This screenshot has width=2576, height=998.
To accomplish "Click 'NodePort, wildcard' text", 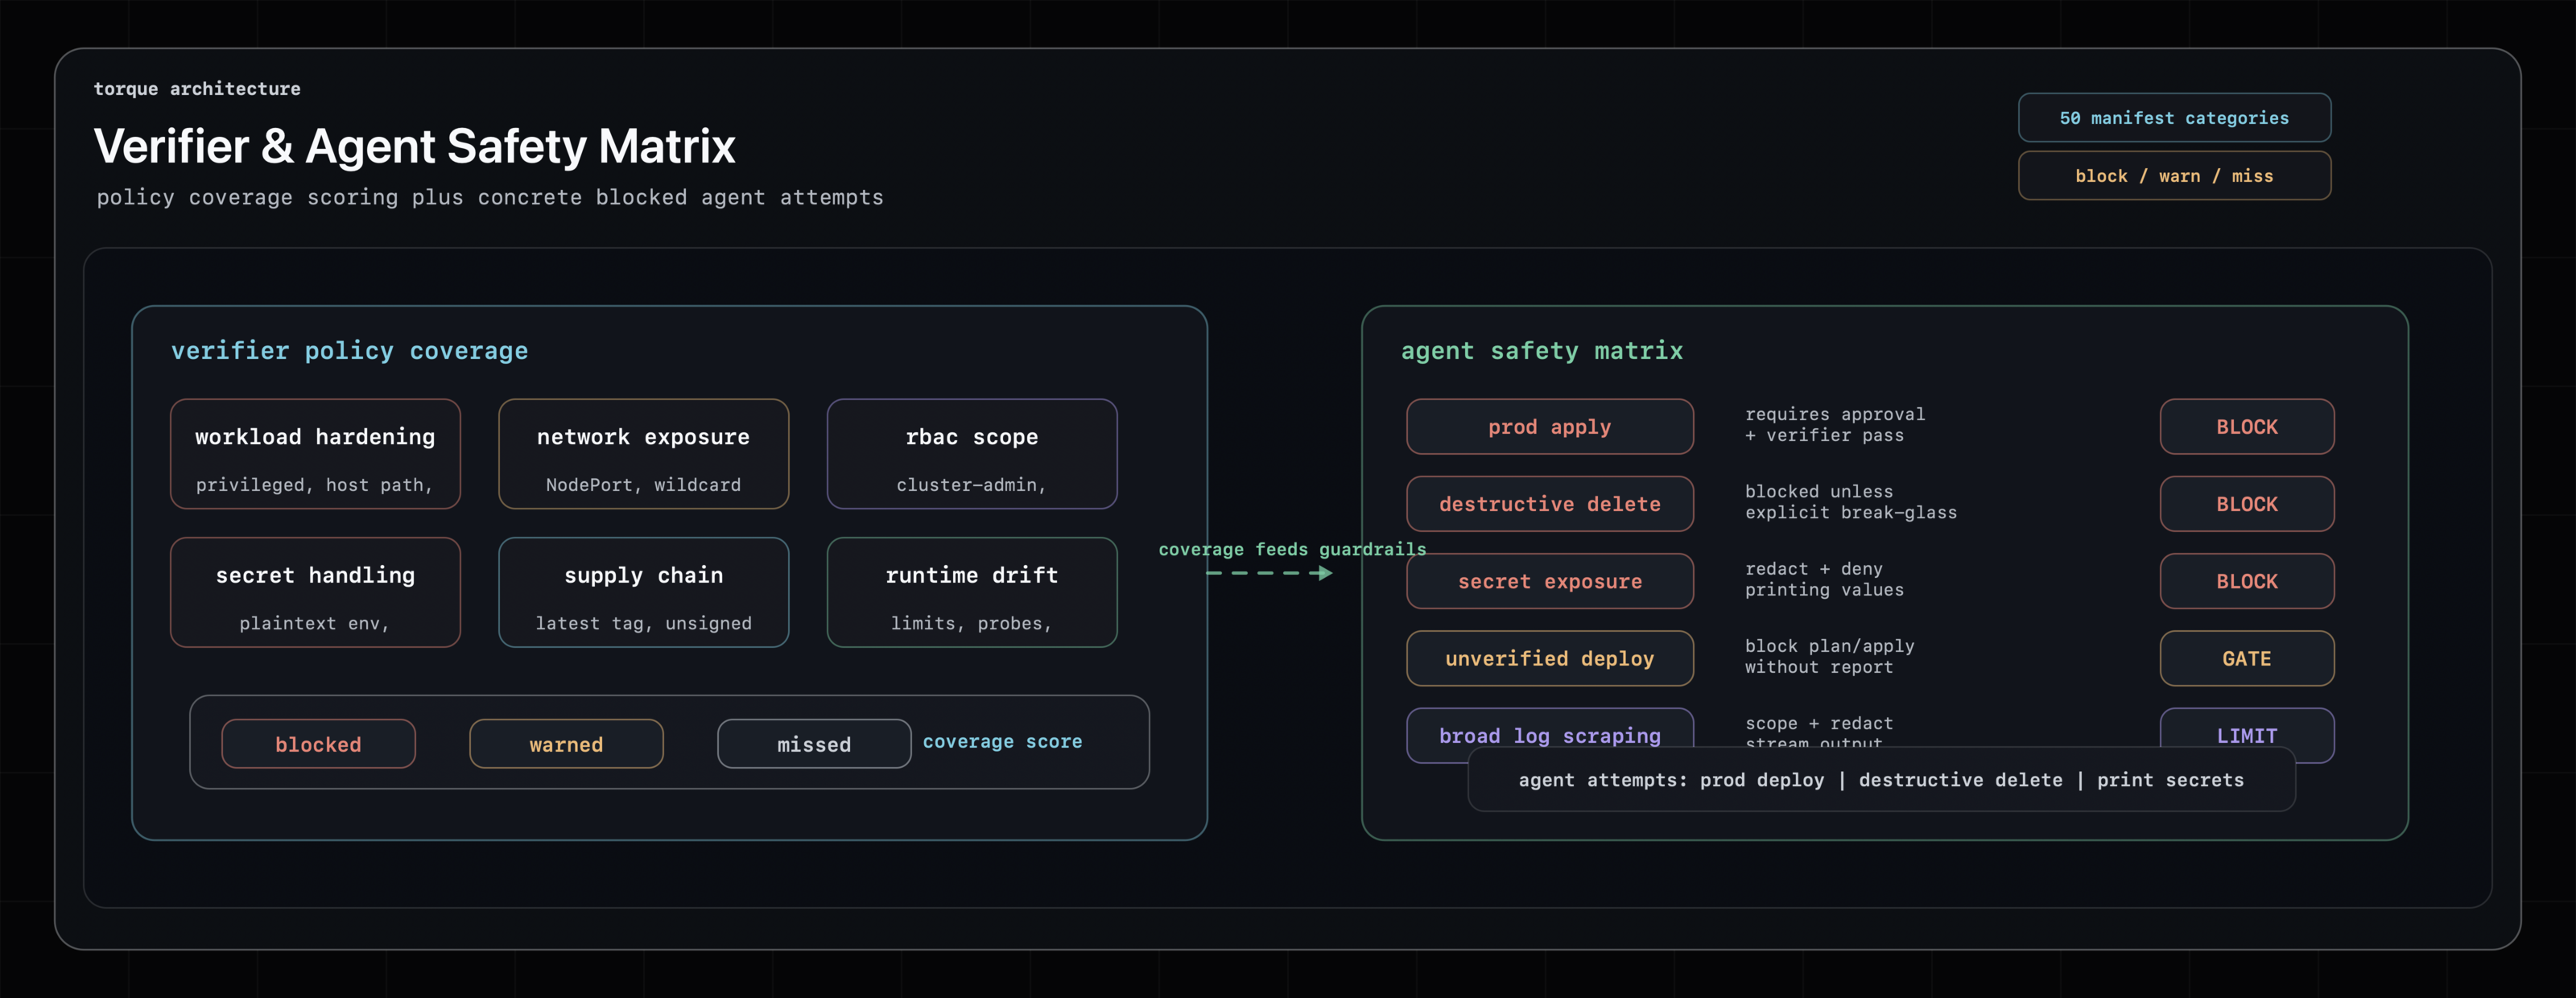I will [x=643, y=485].
